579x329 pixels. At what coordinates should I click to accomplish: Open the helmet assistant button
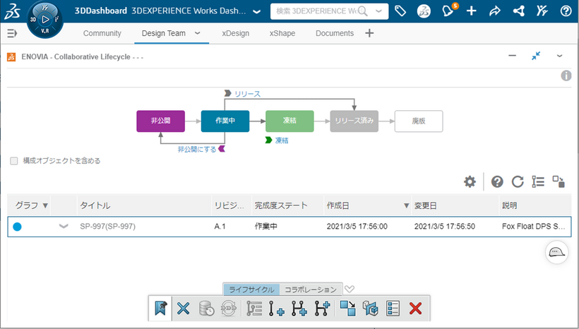pos(557,253)
